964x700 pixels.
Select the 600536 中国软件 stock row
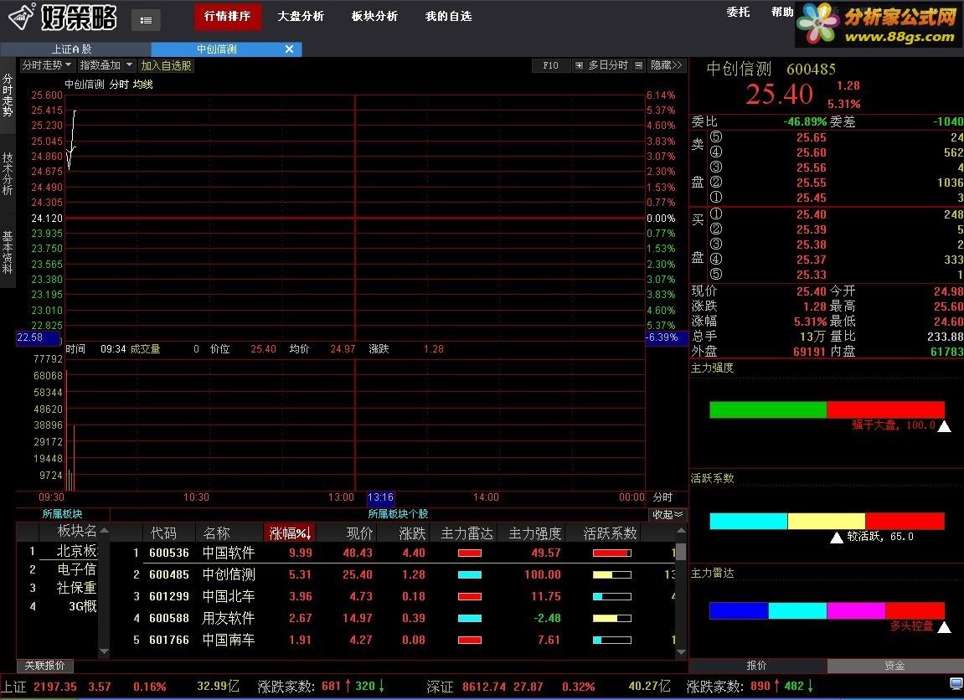(x=403, y=553)
